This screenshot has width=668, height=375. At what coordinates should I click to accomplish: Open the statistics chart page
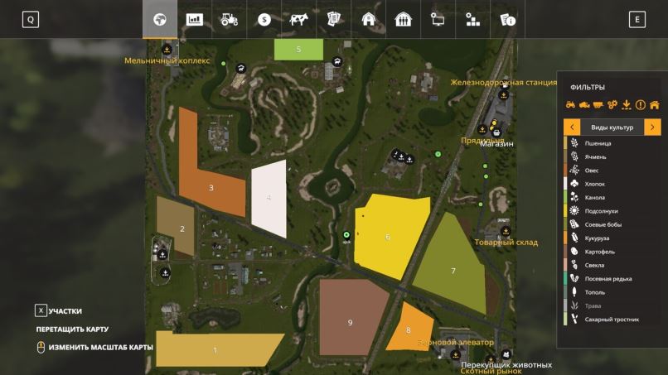coord(194,20)
